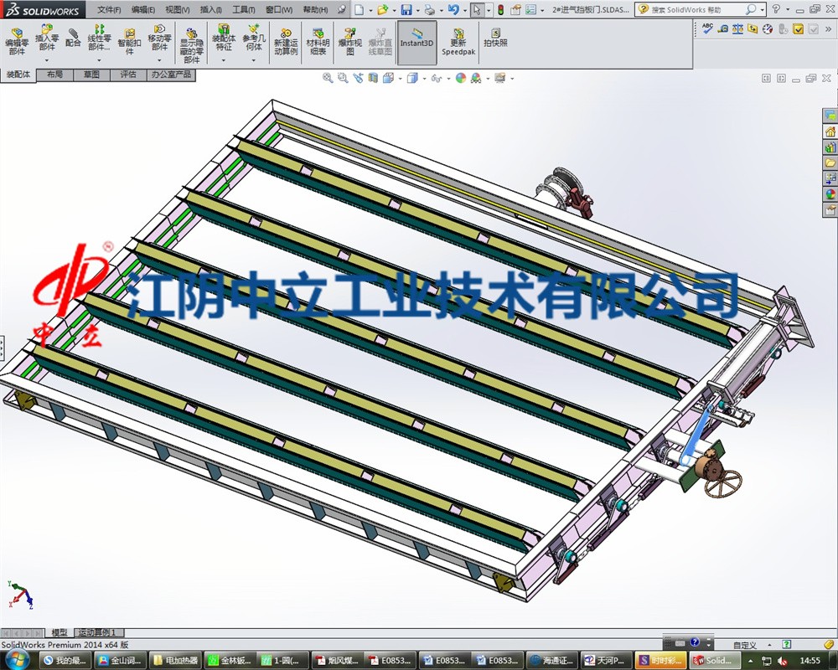This screenshot has height=670, width=838.
Task: Click Insert Components (插入零部件) tool
Action: (47, 38)
